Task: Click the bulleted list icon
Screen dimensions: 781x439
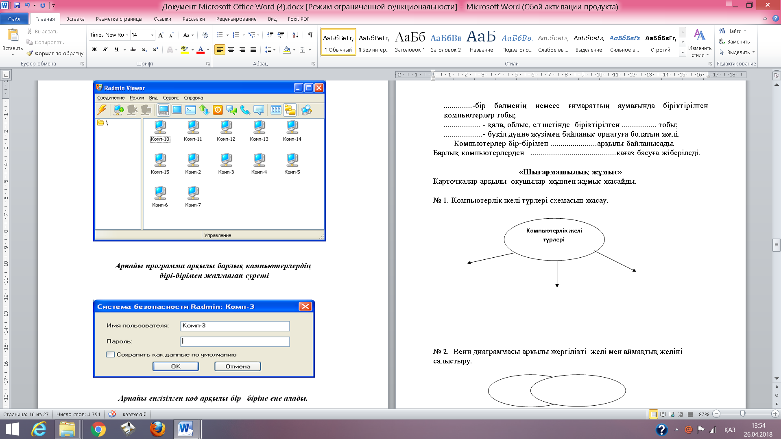Action: [x=220, y=35]
